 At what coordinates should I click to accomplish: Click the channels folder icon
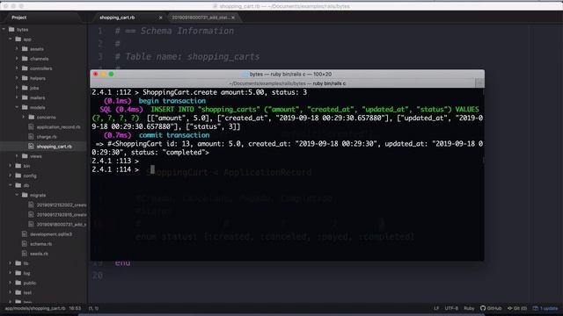pyautogui.click(x=25, y=59)
